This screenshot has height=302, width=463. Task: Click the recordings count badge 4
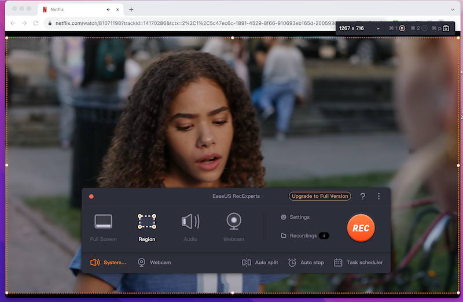pyautogui.click(x=324, y=235)
